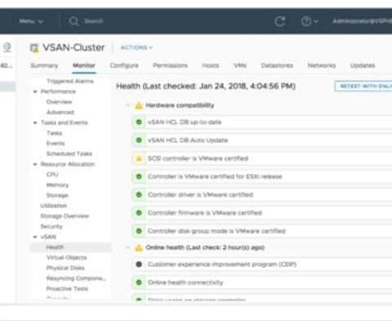392x329 pixels.
Task: Click green icon for Controller firmware certified
Action: 139,213
